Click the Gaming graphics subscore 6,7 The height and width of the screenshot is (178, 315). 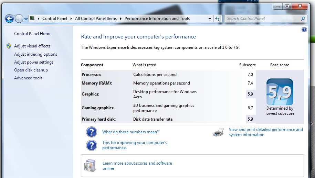click(250, 108)
